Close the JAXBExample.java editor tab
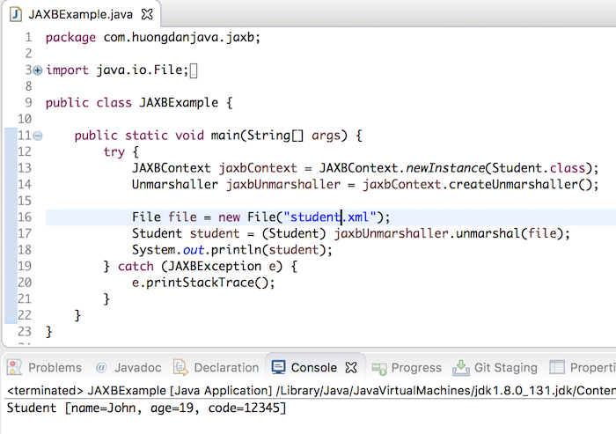The image size is (616, 434). (x=147, y=15)
